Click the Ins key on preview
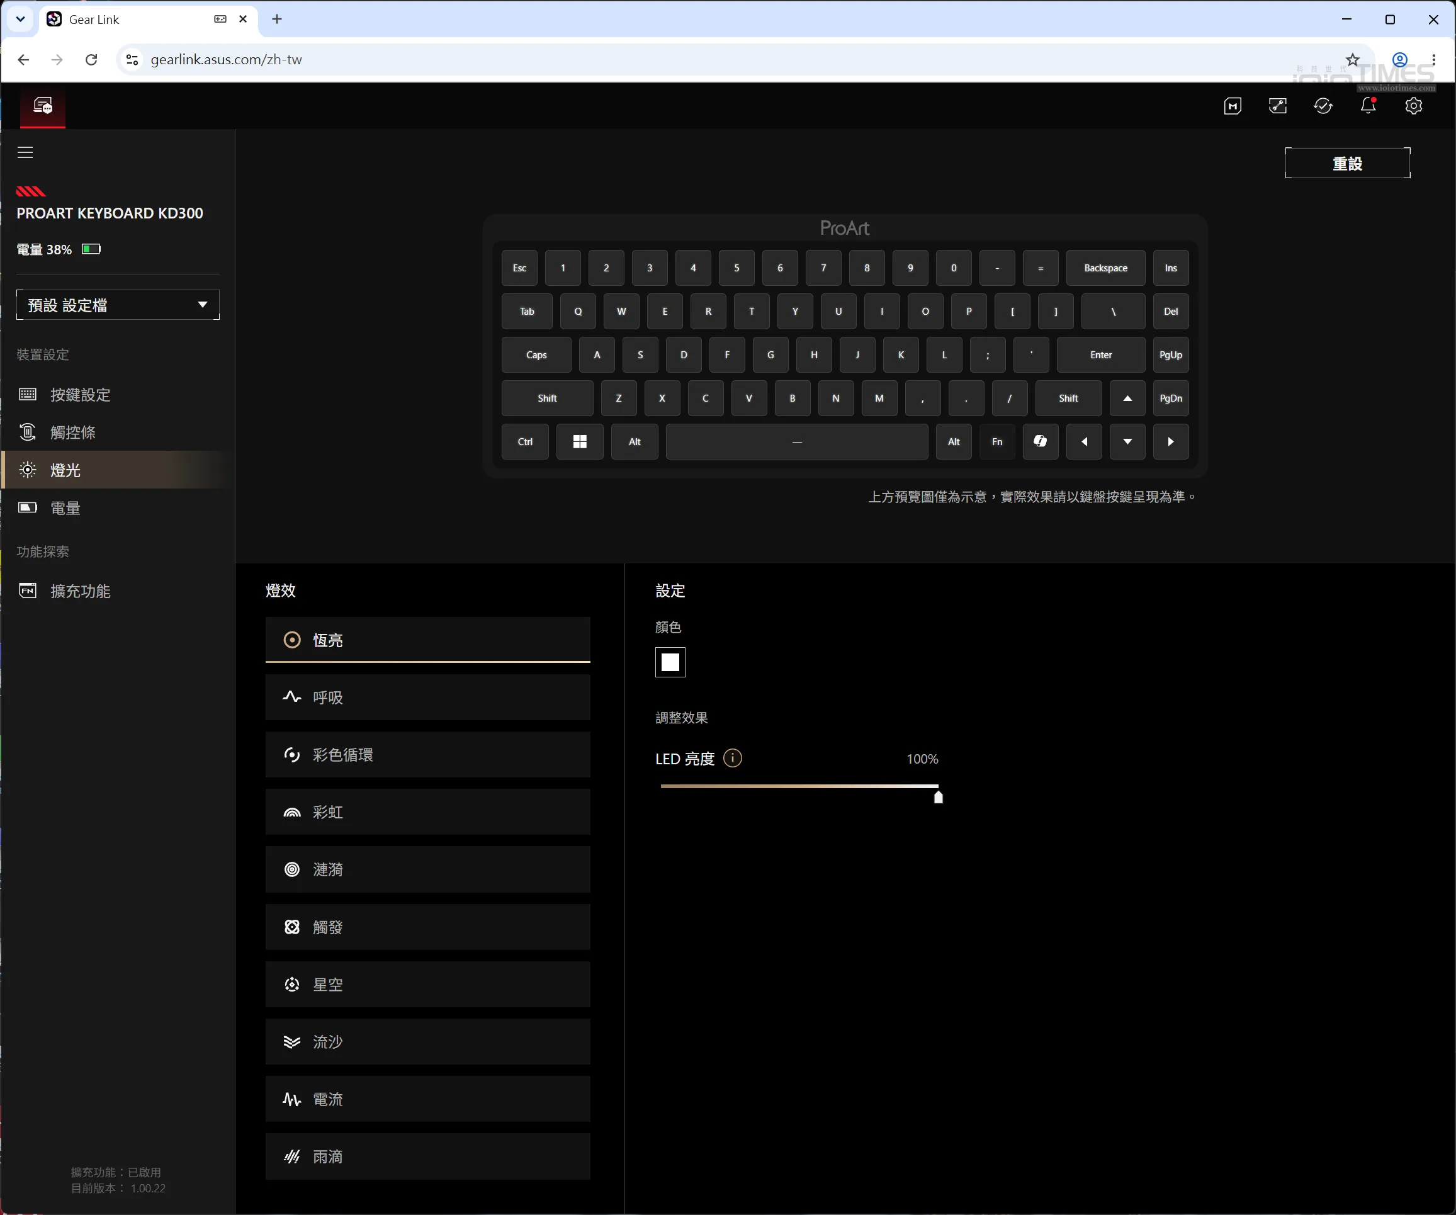This screenshot has width=1456, height=1215. pyautogui.click(x=1170, y=268)
